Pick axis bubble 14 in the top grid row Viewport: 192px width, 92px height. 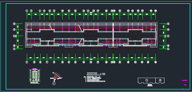[88, 11]
